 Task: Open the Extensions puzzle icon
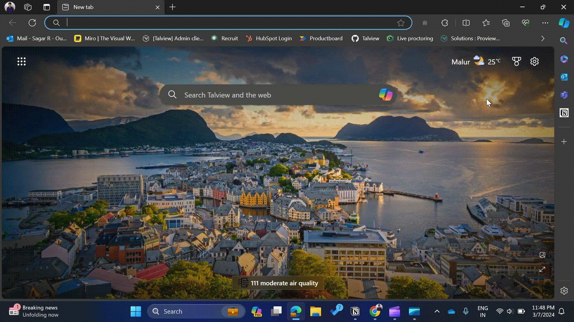click(445, 23)
